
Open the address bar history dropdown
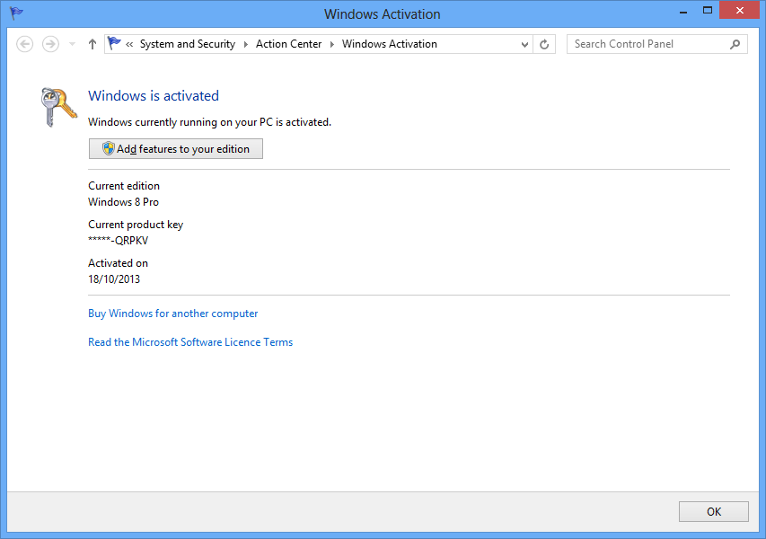pyautogui.click(x=524, y=45)
